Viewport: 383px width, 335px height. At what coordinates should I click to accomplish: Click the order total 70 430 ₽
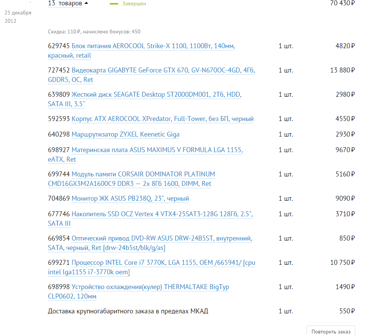point(342,3)
